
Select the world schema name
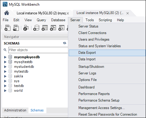(x=18, y=91)
